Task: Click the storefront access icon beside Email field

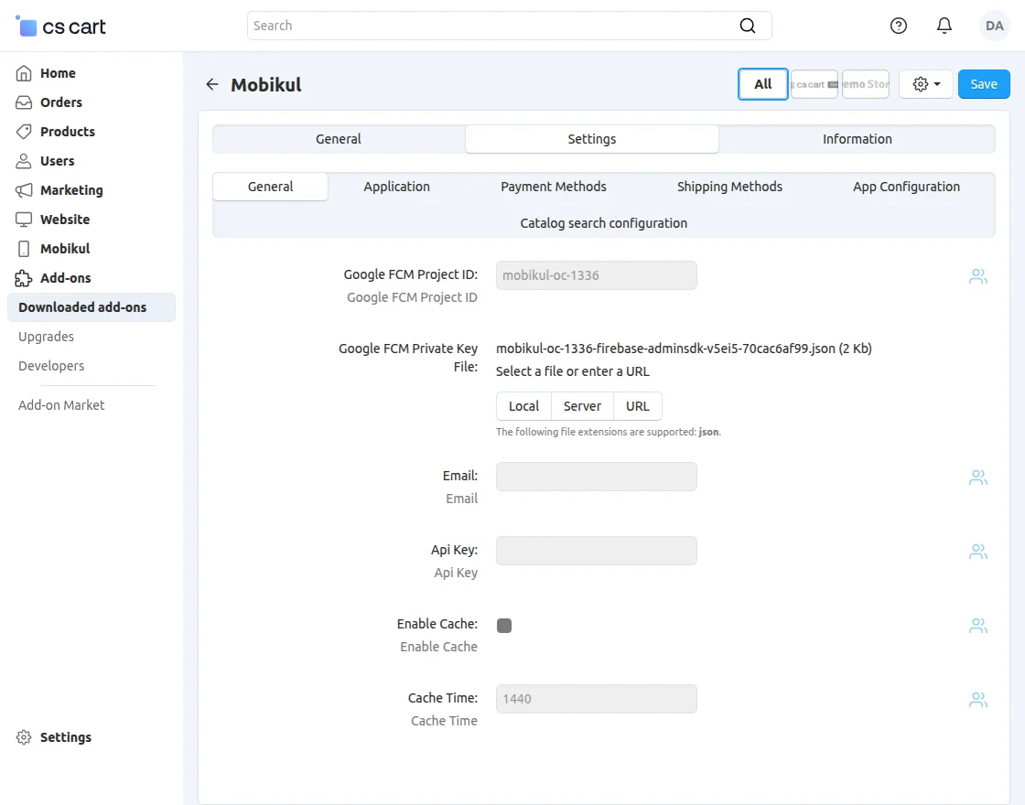Action: (x=977, y=477)
